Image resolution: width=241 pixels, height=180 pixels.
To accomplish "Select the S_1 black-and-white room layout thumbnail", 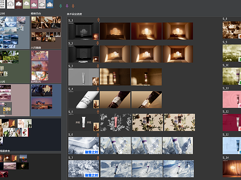I will [x=83, y=31].
